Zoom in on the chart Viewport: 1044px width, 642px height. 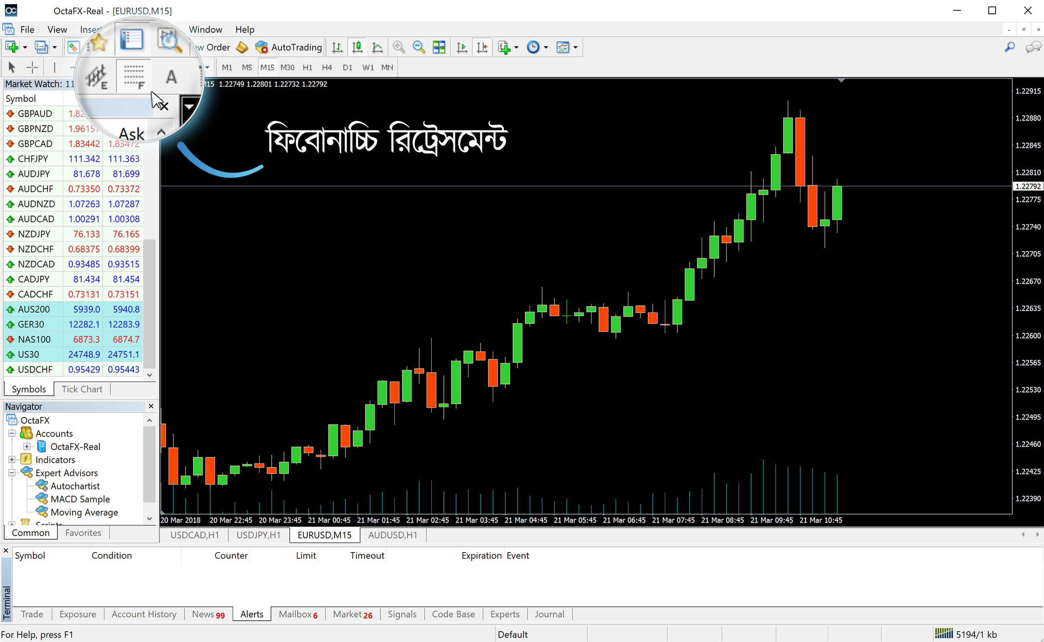point(398,47)
